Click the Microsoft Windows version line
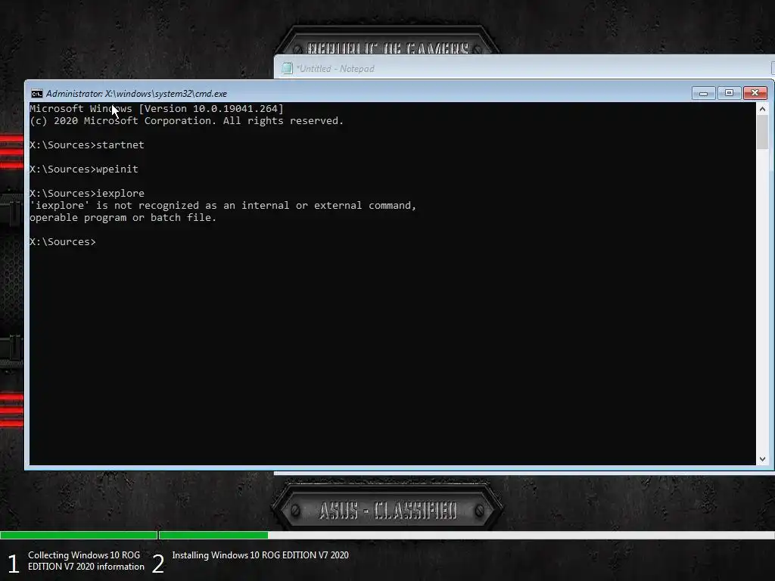The height and width of the screenshot is (581, 775). click(x=157, y=109)
